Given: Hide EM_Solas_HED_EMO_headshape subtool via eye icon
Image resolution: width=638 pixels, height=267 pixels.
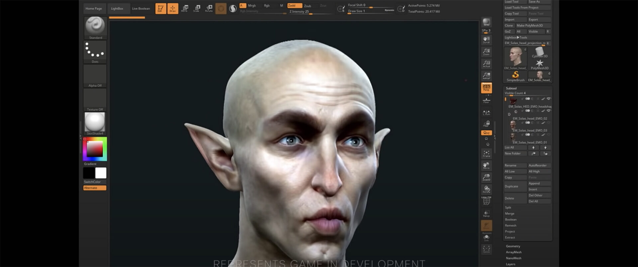Looking at the screenshot, I should 549,99.
